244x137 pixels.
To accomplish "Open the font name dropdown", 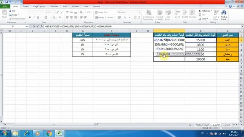I will point(47,12).
